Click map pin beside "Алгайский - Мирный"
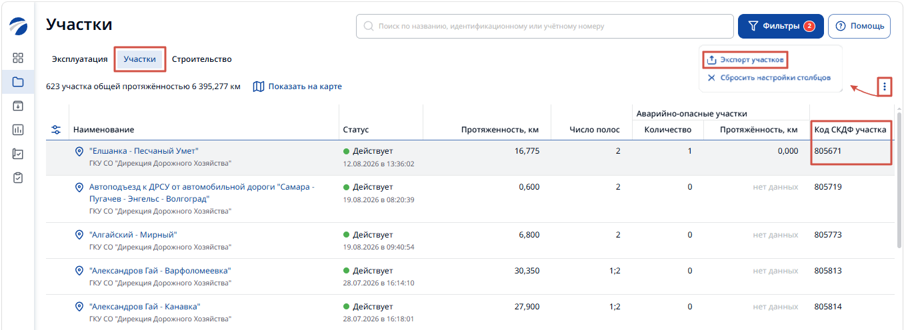This screenshot has width=904, height=330. point(79,235)
